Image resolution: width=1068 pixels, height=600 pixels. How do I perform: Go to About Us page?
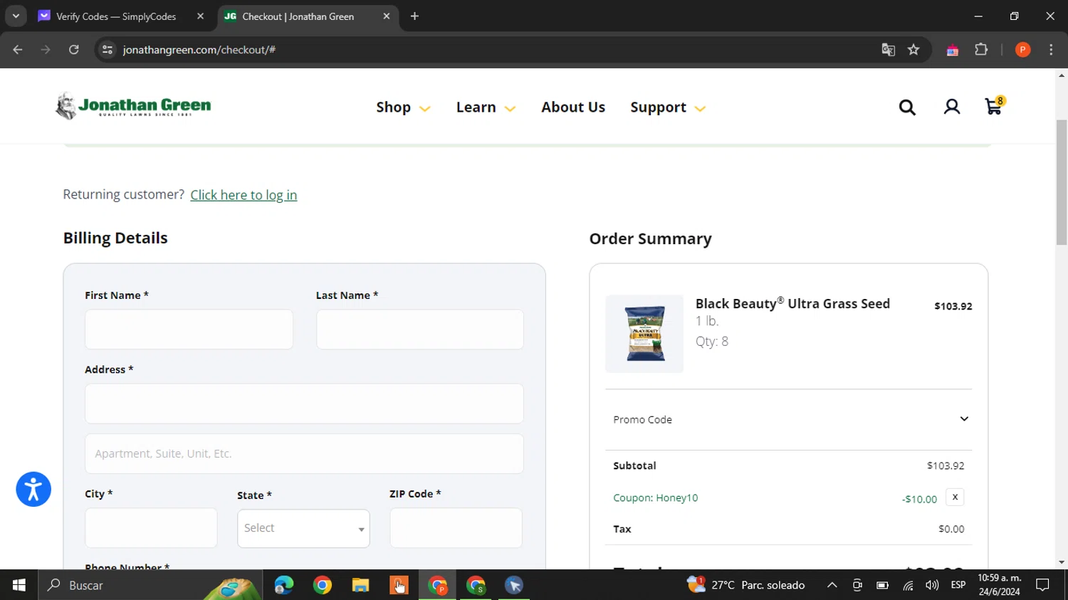click(573, 107)
